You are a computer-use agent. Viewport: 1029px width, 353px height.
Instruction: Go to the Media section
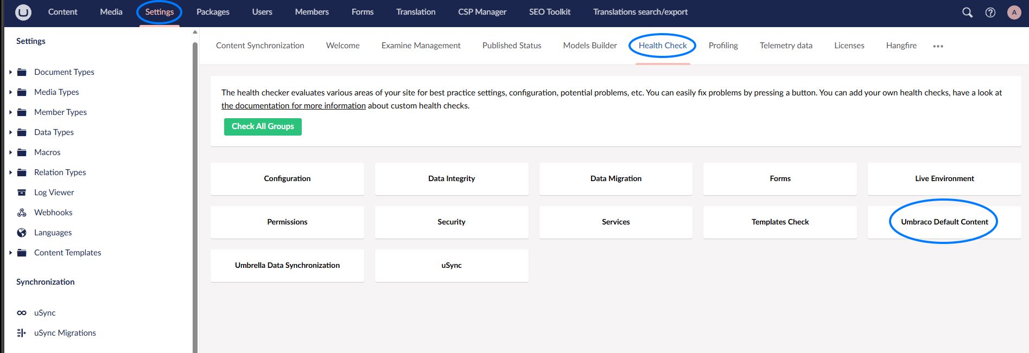click(111, 12)
